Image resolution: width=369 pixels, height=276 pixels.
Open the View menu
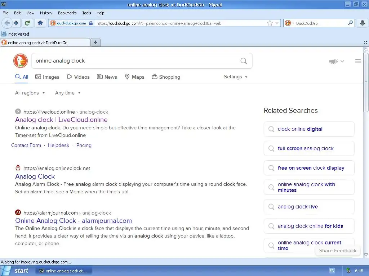30,13
